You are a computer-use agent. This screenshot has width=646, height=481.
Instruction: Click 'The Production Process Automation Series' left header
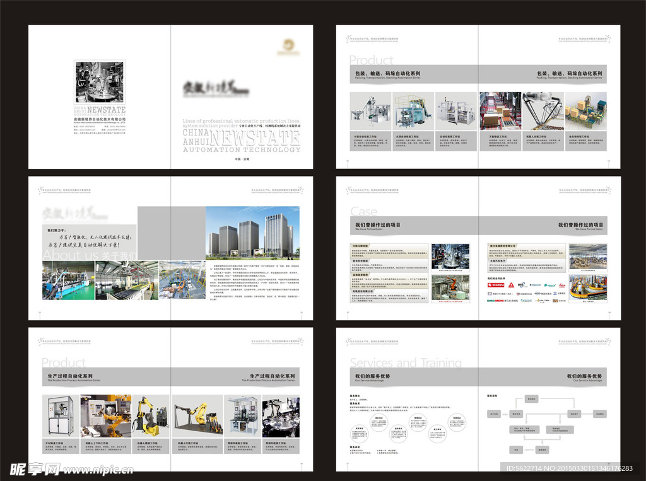74,378
